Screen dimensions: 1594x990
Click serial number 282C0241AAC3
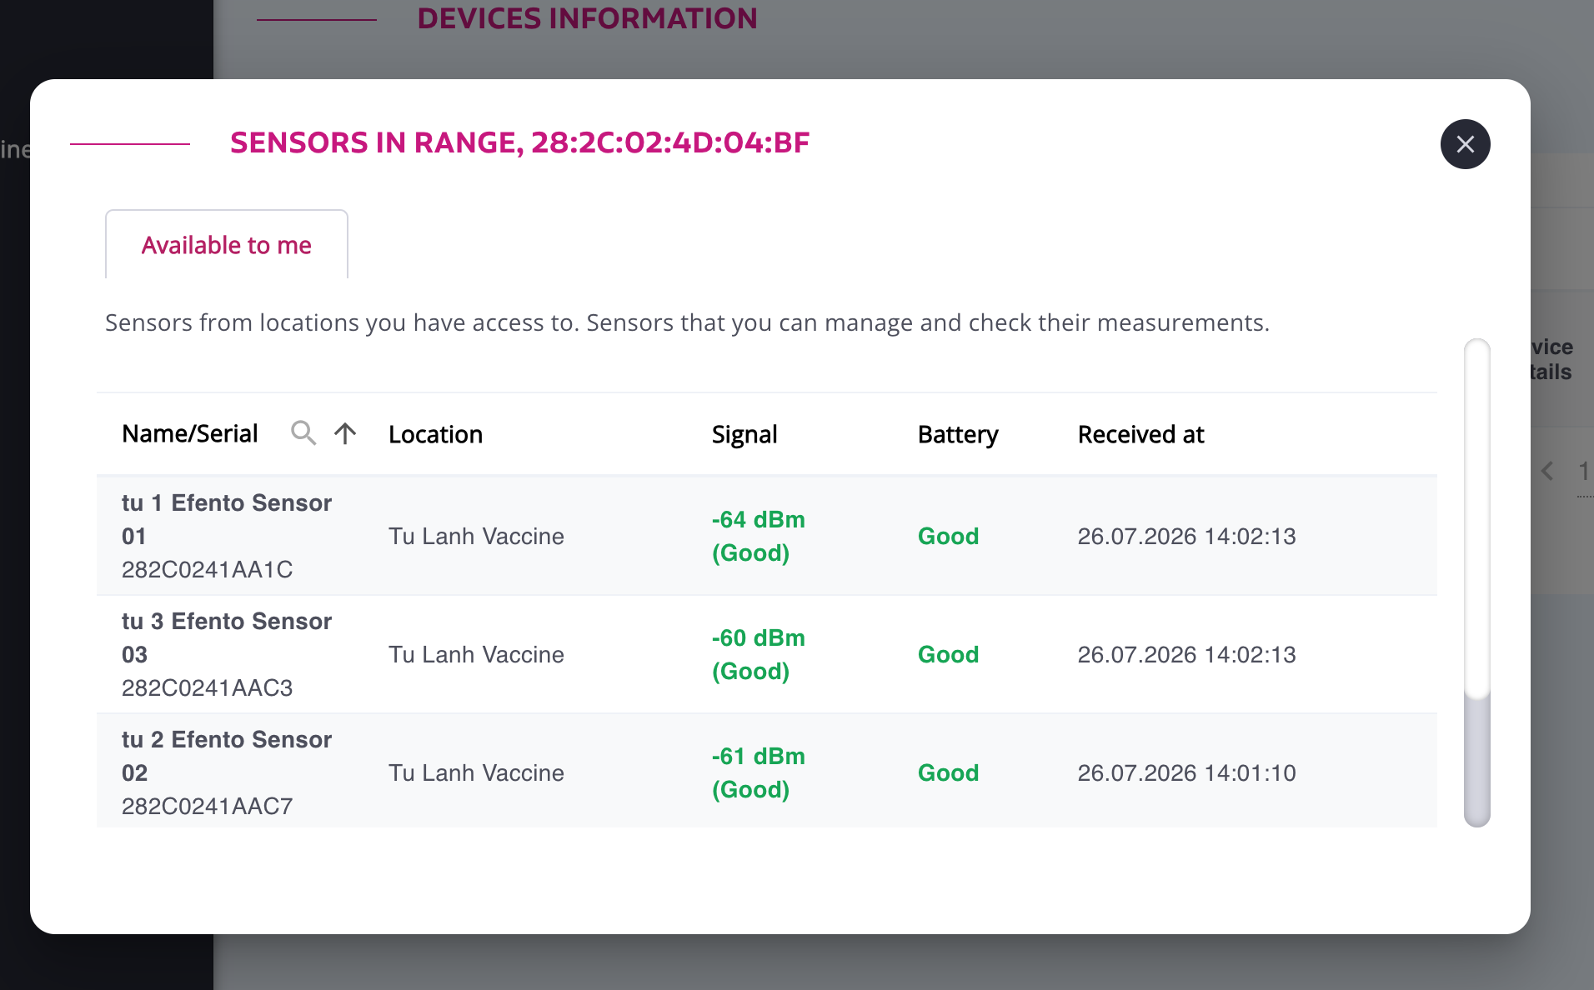coord(207,687)
